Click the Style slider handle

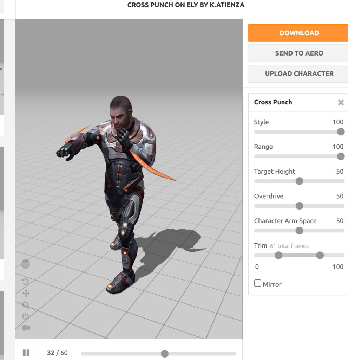(x=341, y=132)
